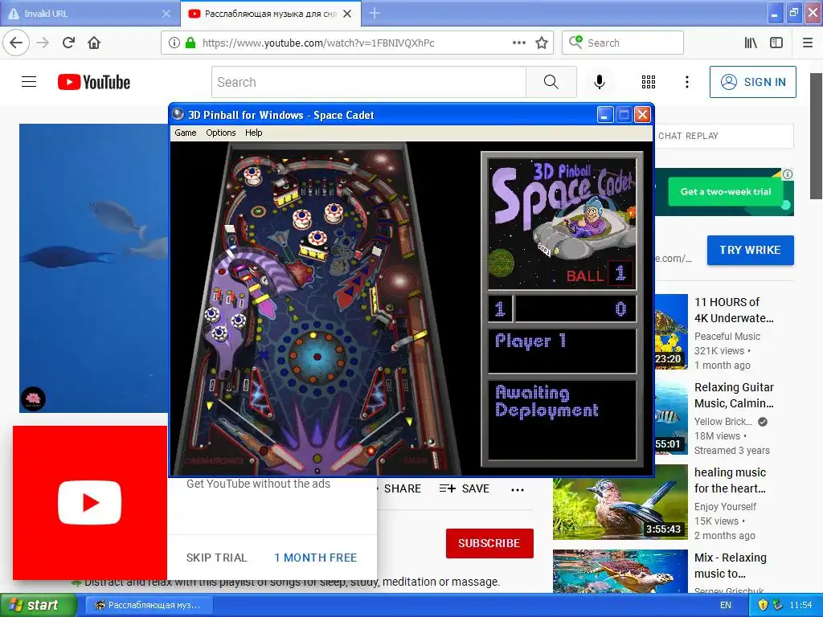823x617 pixels.
Task: Click Enjoy Yourself channel name
Action: (x=725, y=506)
